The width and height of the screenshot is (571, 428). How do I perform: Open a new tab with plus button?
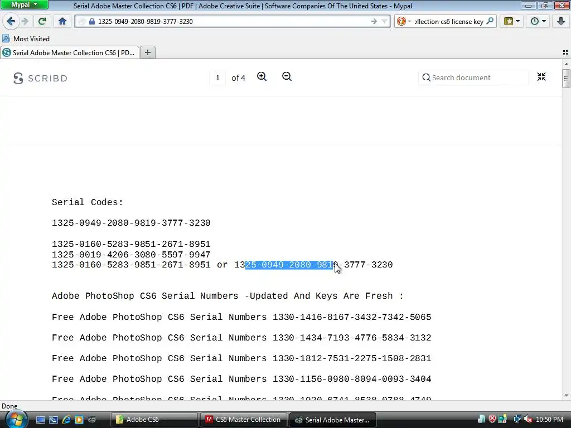[x=147, y=53]
